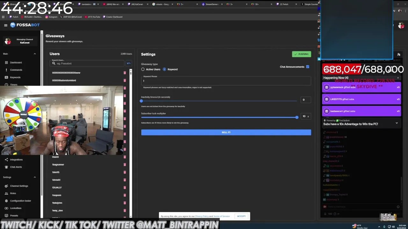The image size is (408, 229).
Task: Open the Configuration tester bug icon
Action: coord(6,201)
